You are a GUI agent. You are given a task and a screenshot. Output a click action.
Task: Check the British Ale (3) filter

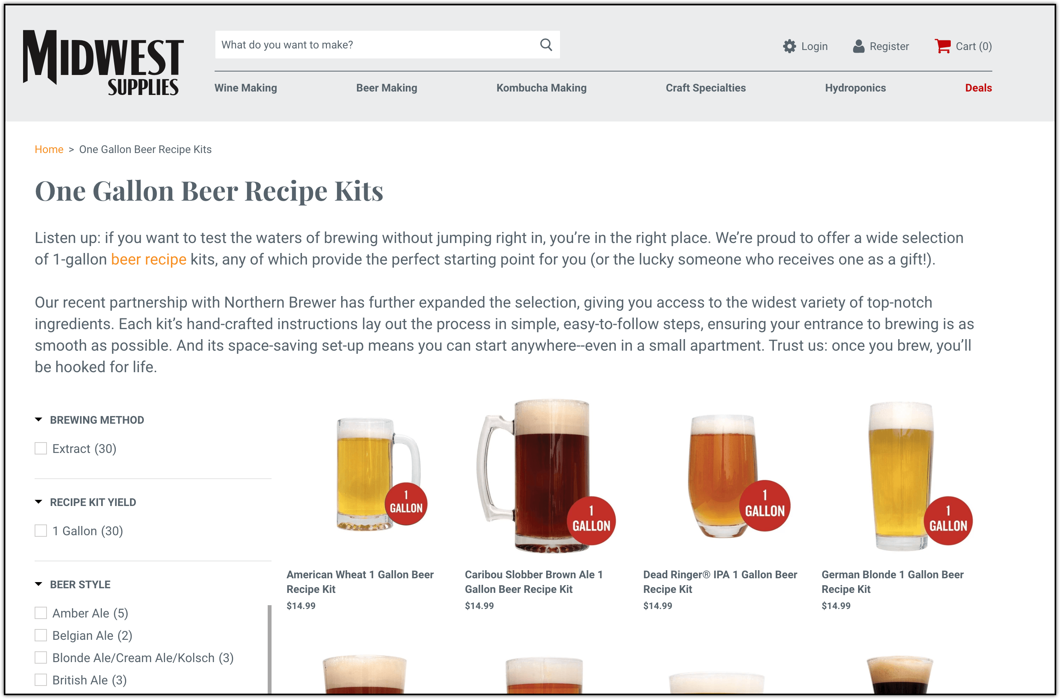click(41, 680)
